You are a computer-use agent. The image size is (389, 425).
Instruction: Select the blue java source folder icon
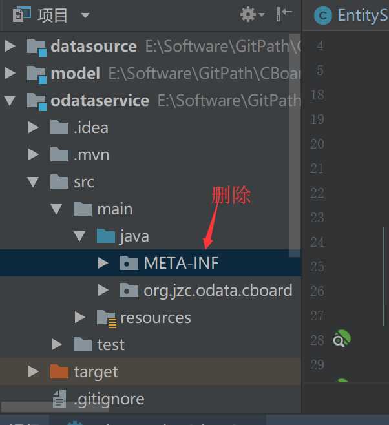(x=106, y=236)
